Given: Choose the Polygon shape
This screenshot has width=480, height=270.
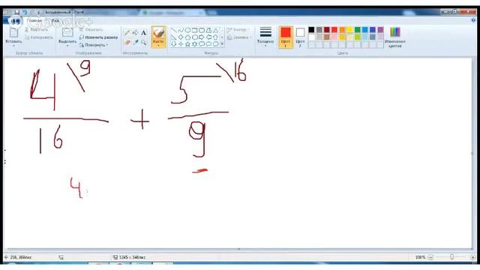Looking at the screenshot, I should tap(208, 30).
